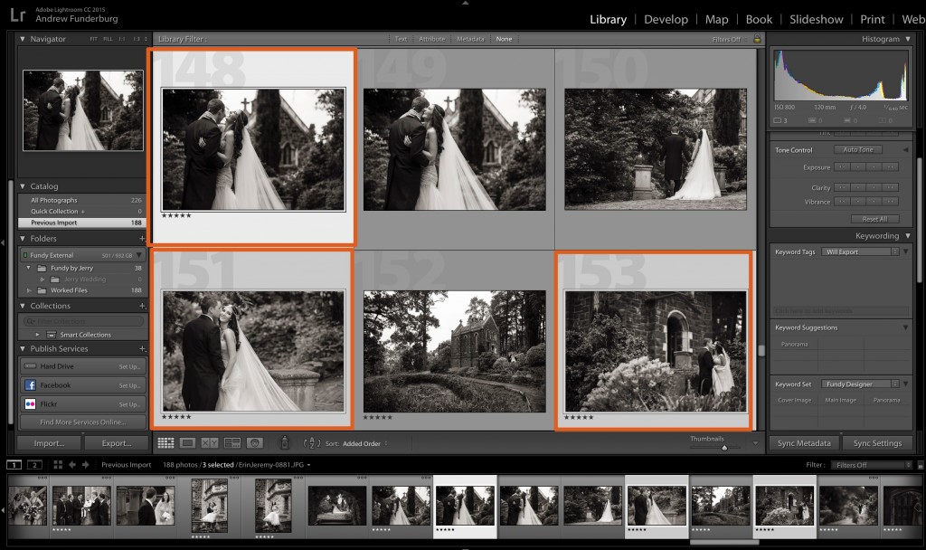Viewport: 926px width, 550px height.
Task: Turn on the Attribute filter
Action: (x=431, y=39)
